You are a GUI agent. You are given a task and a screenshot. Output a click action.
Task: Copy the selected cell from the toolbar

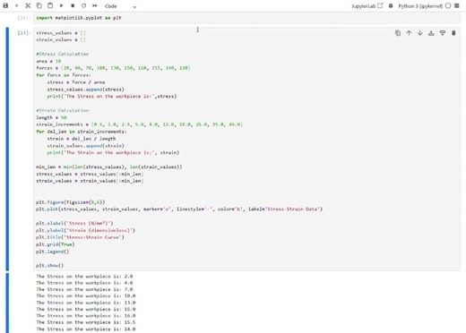(x=39, y=5)
